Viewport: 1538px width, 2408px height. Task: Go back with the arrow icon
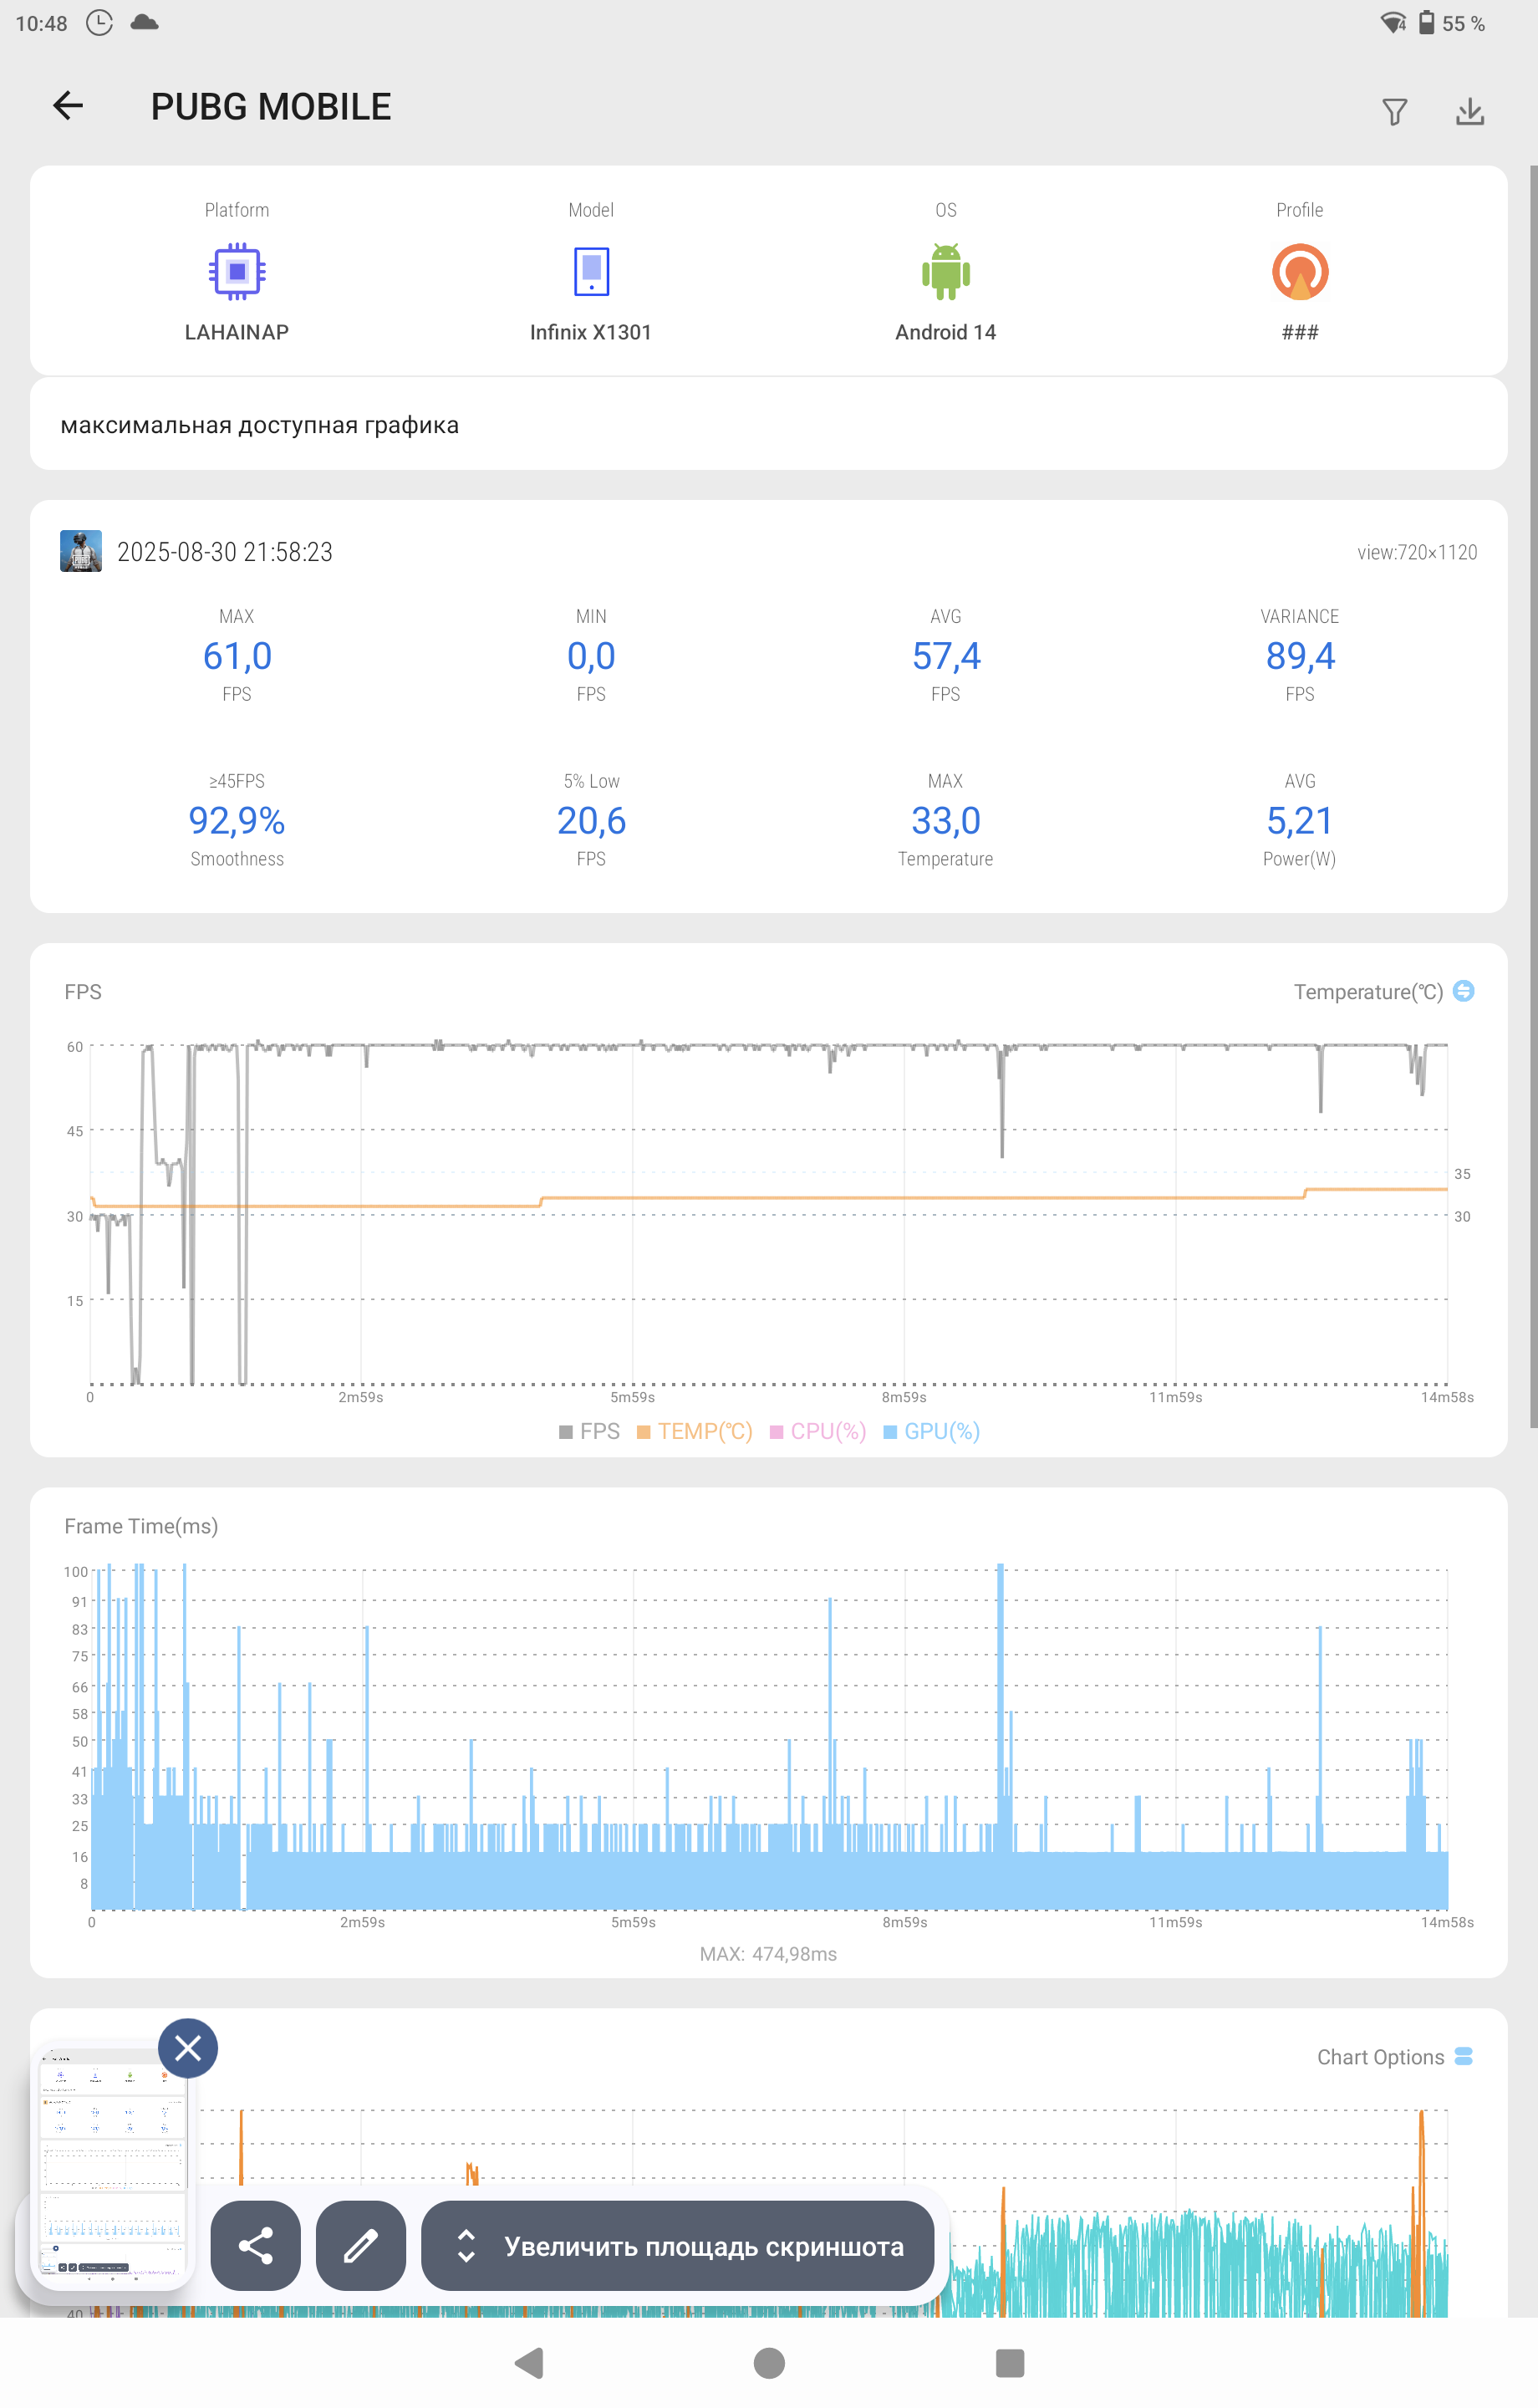point(68,106)
